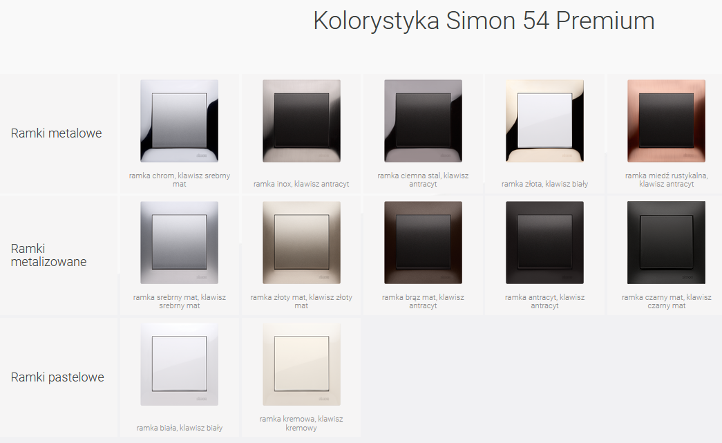Open the 'Ramki metalizowane' category label
The image size is (722, 443).
coord(49,255)
